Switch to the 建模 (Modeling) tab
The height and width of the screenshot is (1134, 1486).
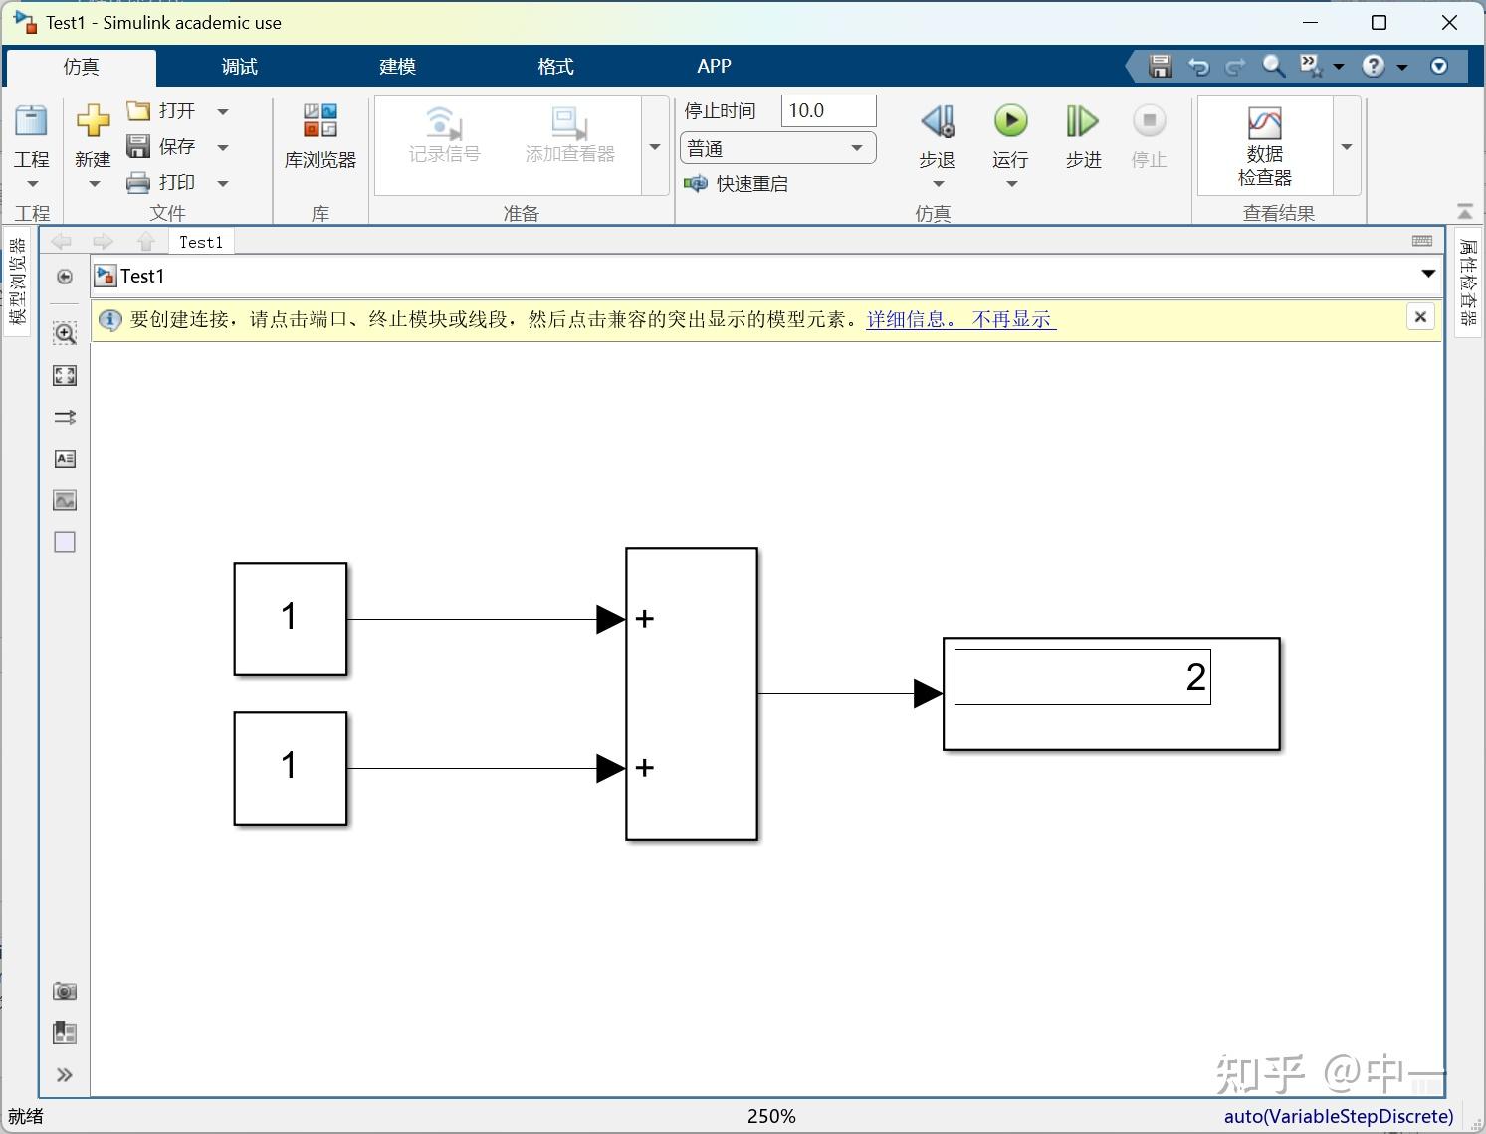(398, 67)
